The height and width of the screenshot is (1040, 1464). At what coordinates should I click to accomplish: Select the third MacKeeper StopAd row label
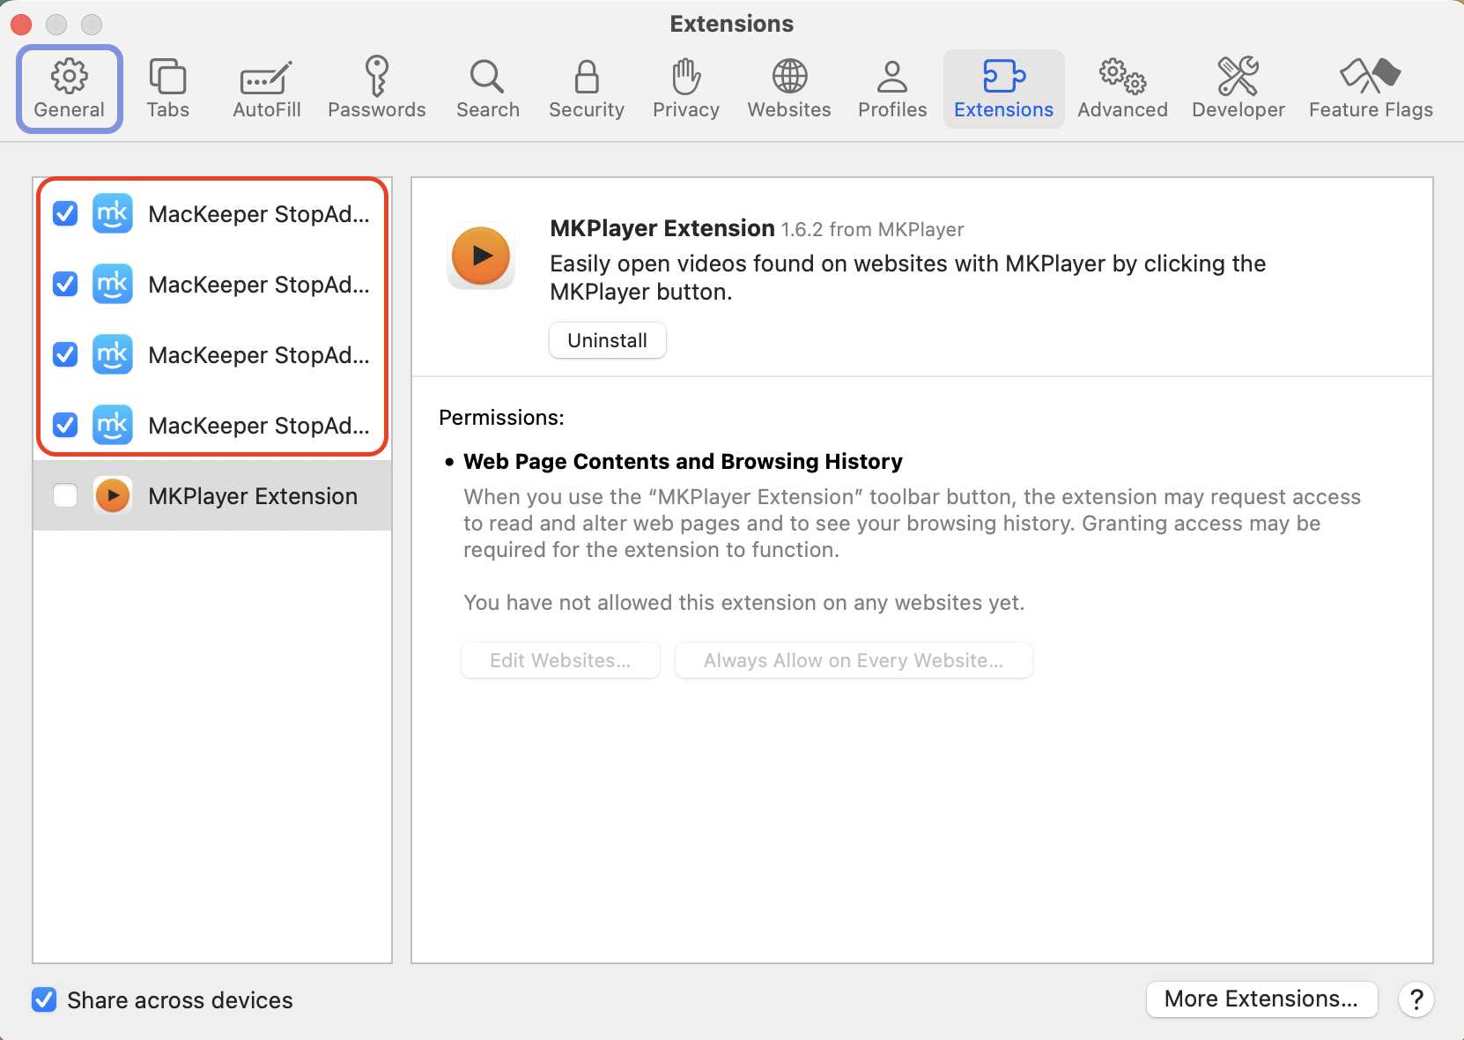tap(259, 355)
